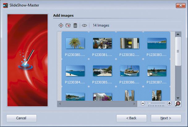Select the sea horizon thumbnail P1230383
Screen dimensions: 188x127
157,43
